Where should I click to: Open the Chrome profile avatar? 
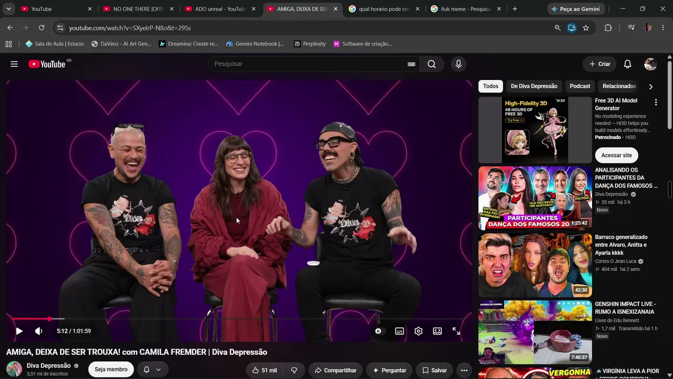(x=648, y=28)
